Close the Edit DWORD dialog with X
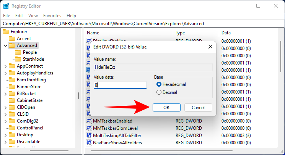 click(x=210, y=47)
